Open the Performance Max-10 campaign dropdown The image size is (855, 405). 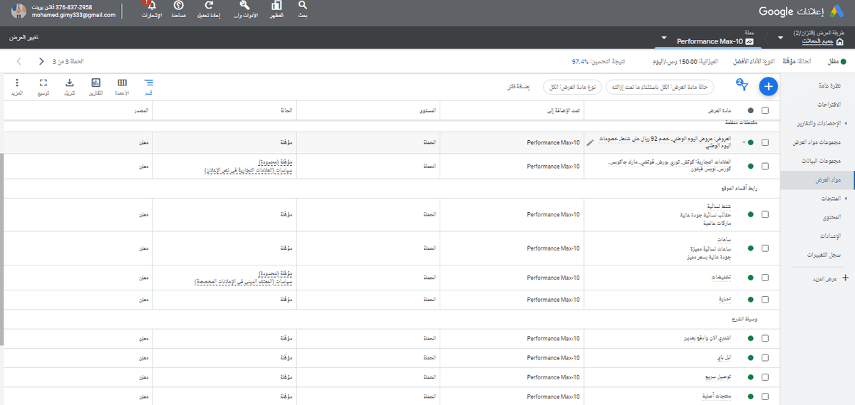click(x=664, y=38)
